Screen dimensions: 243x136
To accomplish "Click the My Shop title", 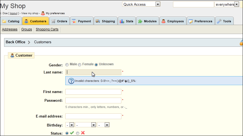I will coord(13,6).
